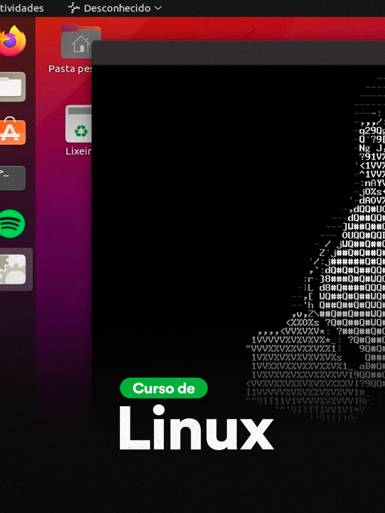Screen dimensions: 385x513
Task: Launch Spotify from the dock
Action: click(12, 224)
